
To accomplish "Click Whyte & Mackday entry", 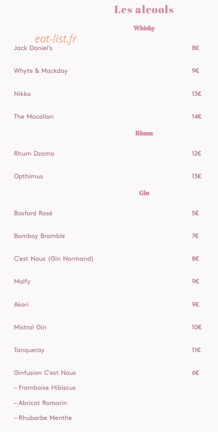I will coord(41,71).
